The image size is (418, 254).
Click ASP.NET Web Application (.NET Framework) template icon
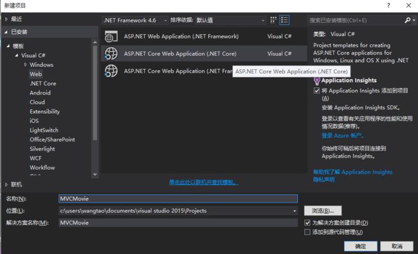111,37
